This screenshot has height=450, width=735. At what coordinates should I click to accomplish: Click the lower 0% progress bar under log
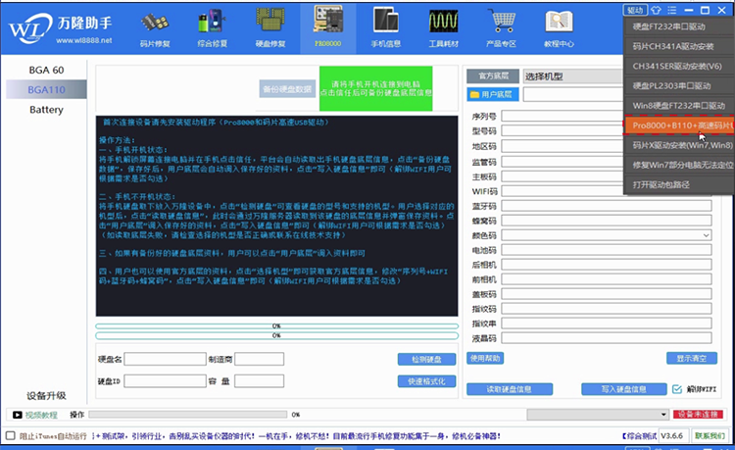(x=276, y=335)
